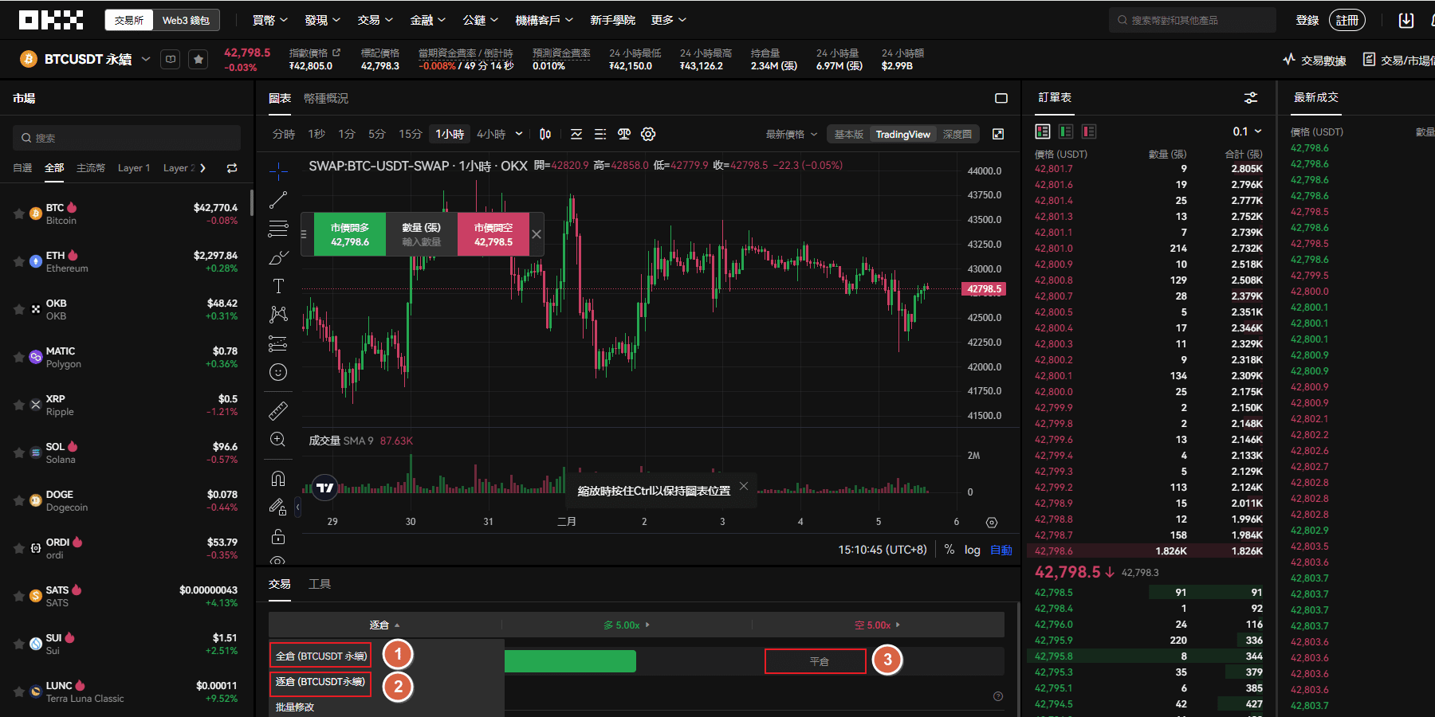Switch to the 幣種概況 tab
Image resolution: width=1435 pixels, height=717 pixels.
coord(326,98)
